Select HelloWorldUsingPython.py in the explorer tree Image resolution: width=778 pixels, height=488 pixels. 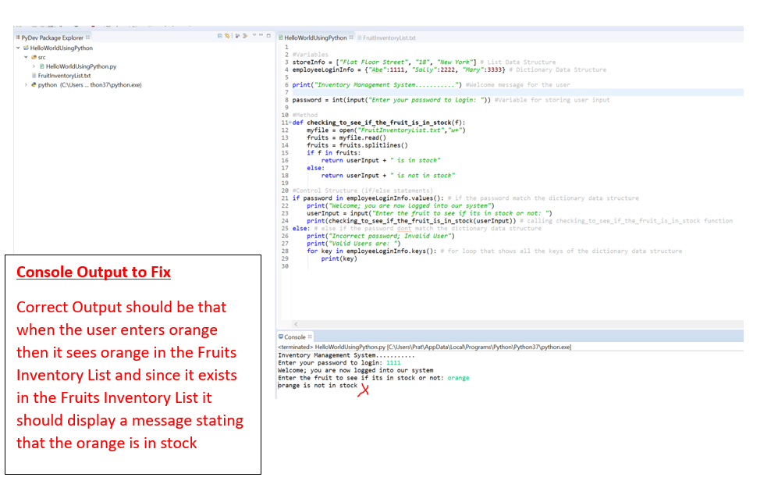tap(81, 66)
